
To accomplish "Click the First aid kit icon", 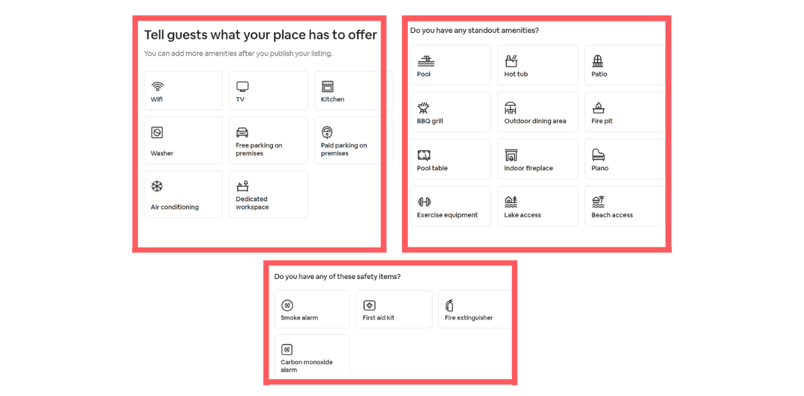I will click(369, 306).
